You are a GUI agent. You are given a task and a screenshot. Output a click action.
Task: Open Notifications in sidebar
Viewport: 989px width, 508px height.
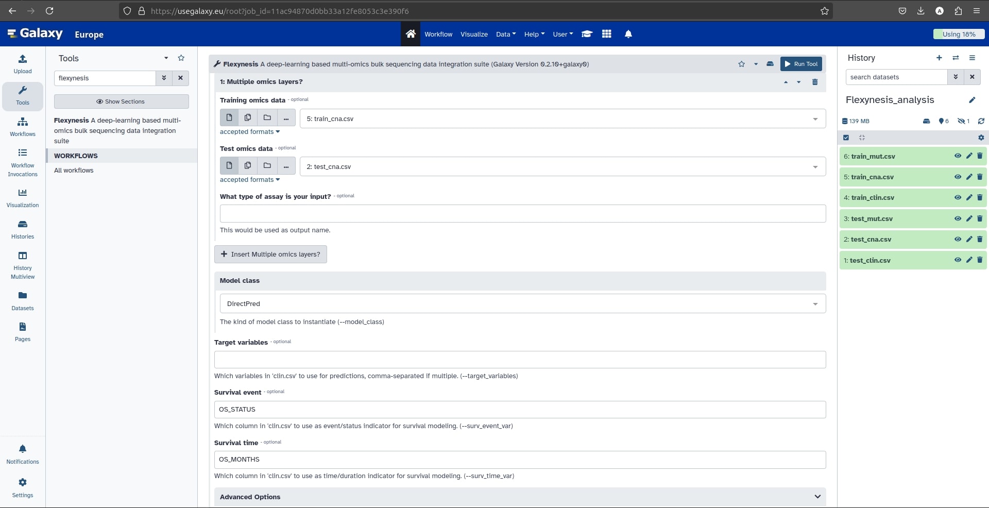pos(23,454)
